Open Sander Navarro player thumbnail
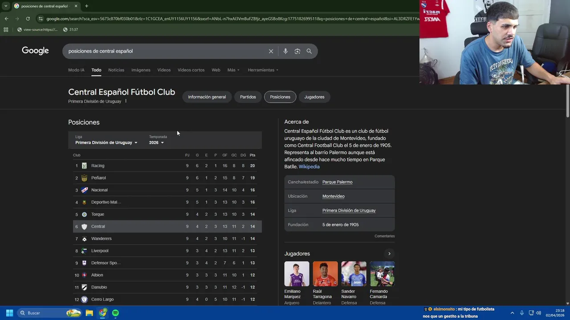This screenshot has height=320, width=570. 354,274
